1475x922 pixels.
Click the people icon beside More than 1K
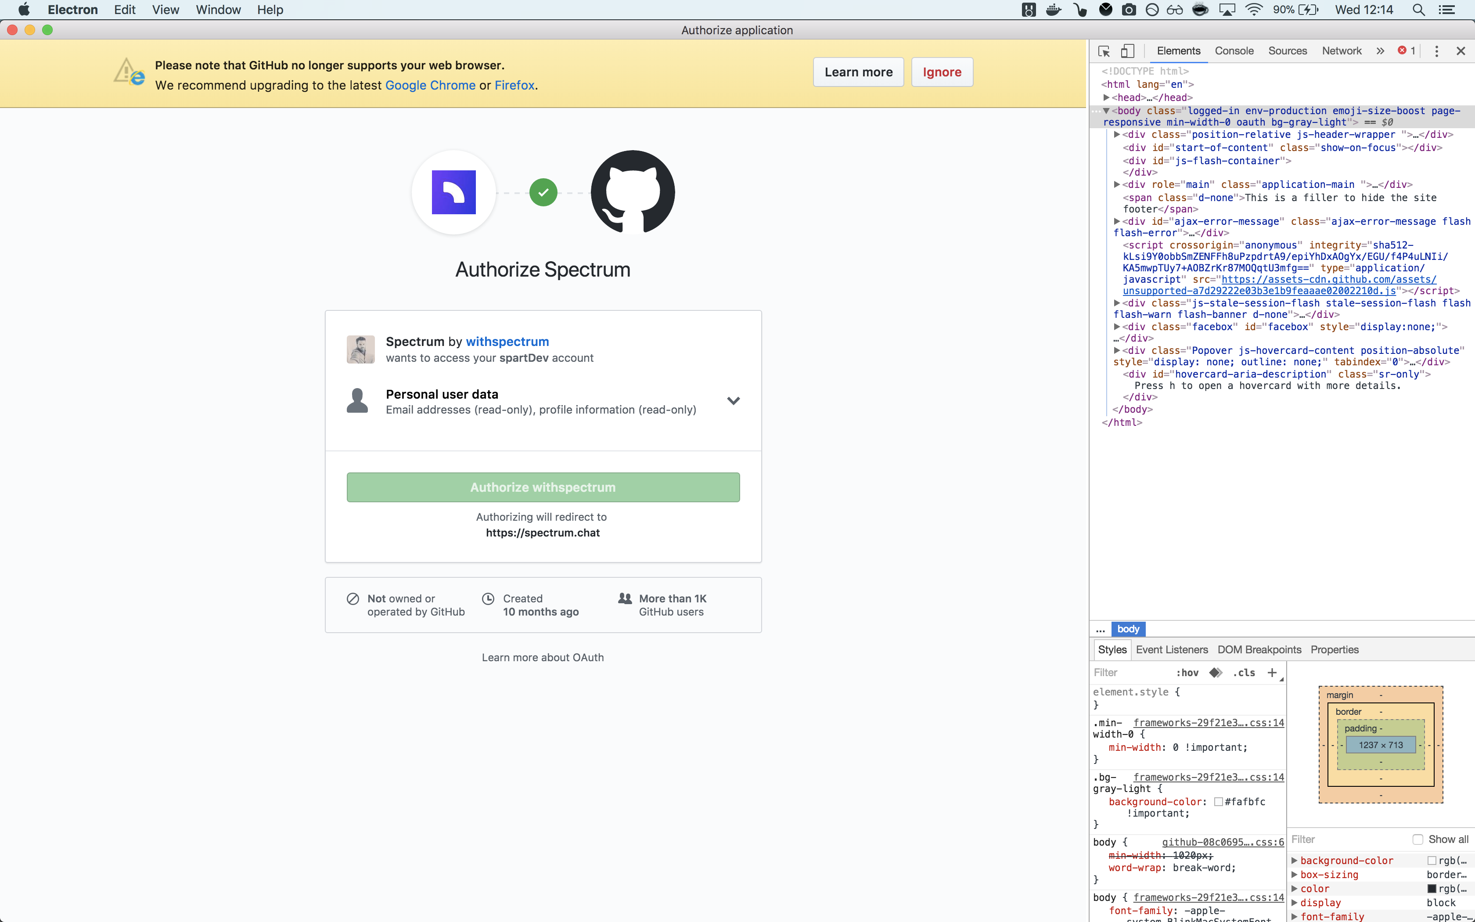[625, 598]
